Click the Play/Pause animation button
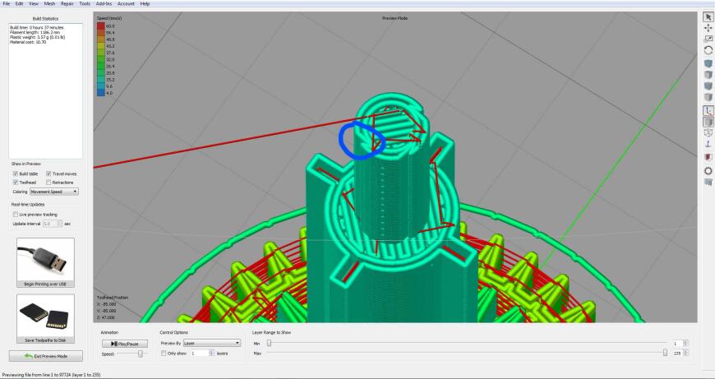The image size is (715, 379). [126, 344]
